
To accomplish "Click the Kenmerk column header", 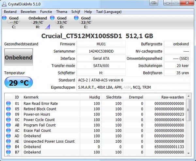I will 51,97.
